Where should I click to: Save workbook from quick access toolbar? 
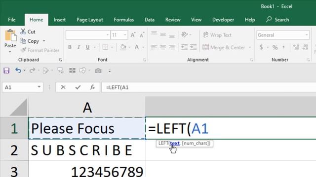point(6,70)
